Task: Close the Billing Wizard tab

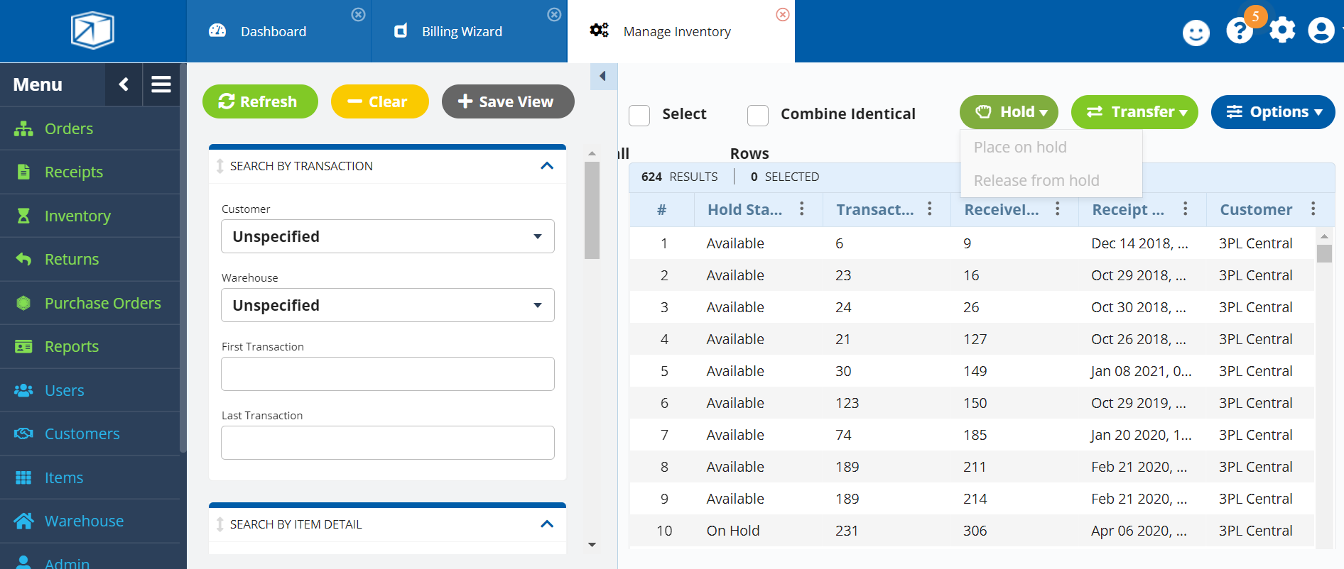Action: pos(554,14)
